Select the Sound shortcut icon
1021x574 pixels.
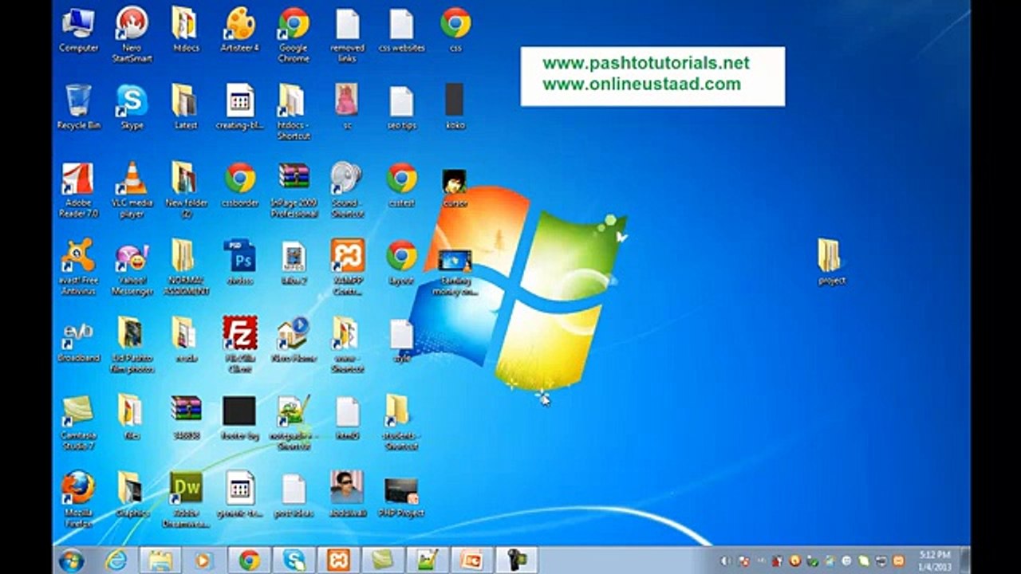[347, 191]
